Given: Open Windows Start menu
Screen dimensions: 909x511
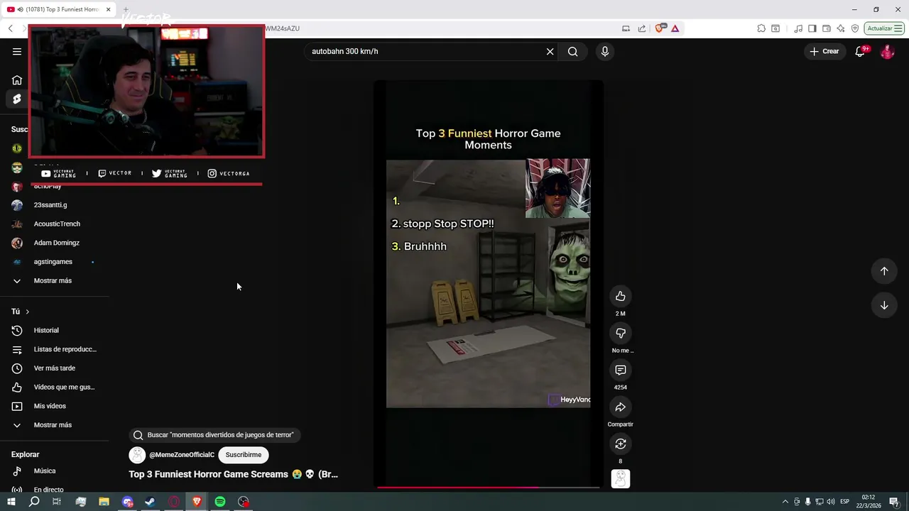Looking at the screenshot, I should 11,502.
